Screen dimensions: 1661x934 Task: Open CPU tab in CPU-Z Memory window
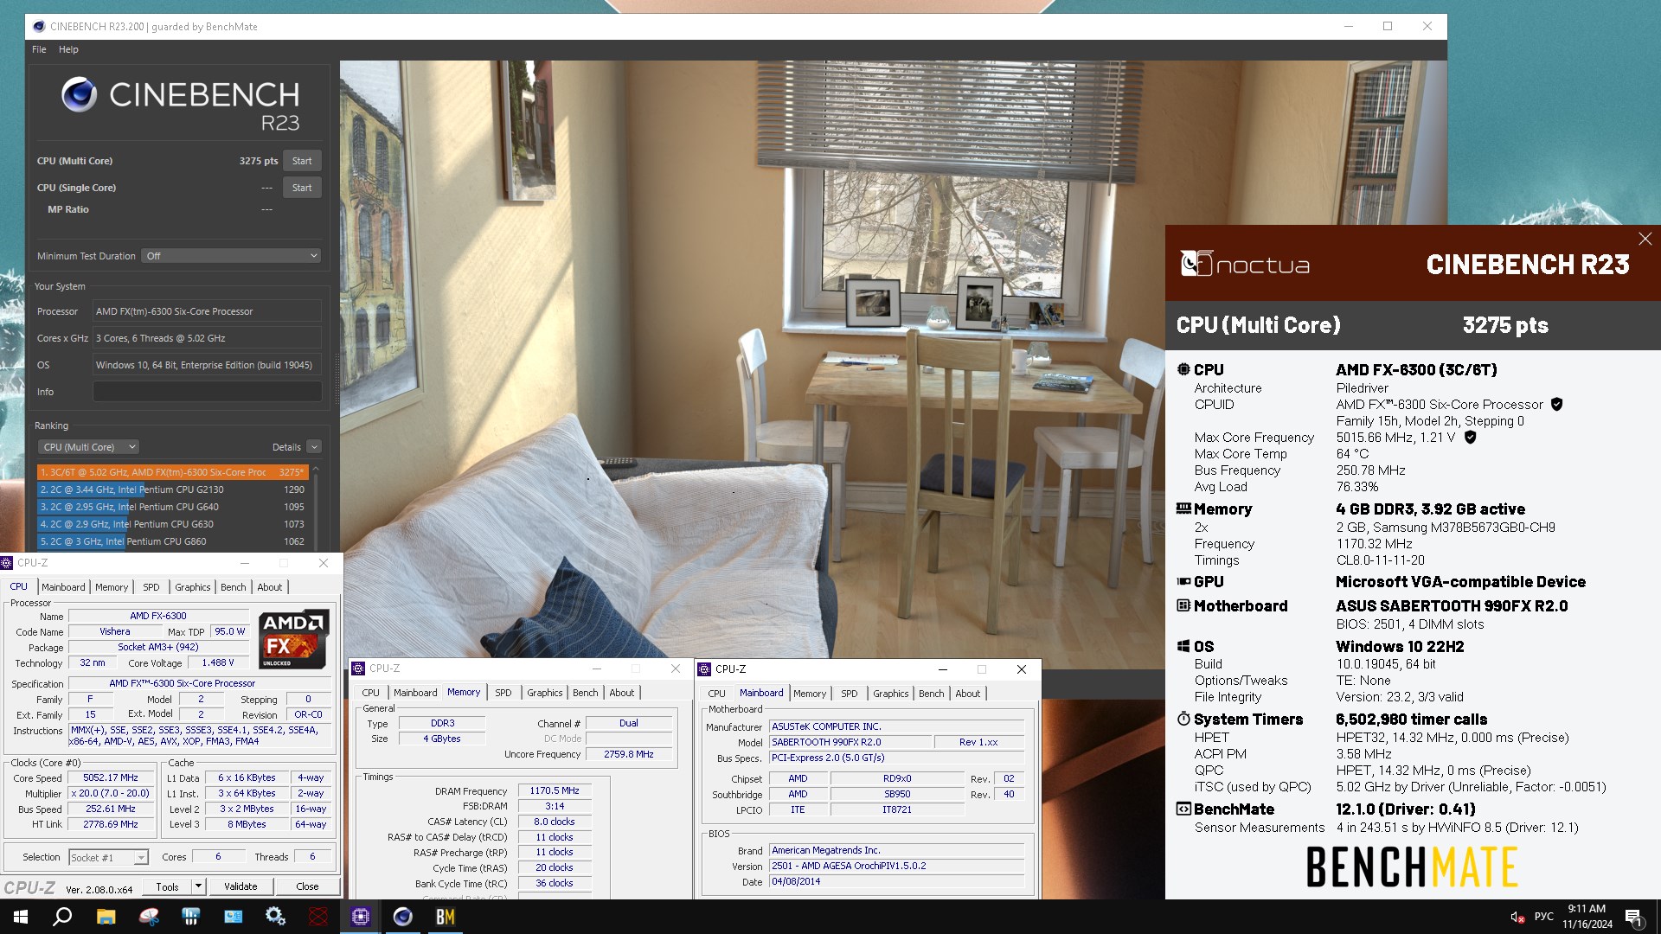[370, 693]
